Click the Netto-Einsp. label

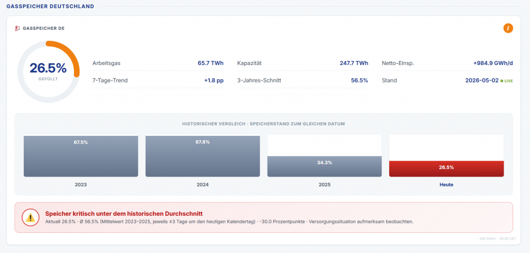pos(398,63)
